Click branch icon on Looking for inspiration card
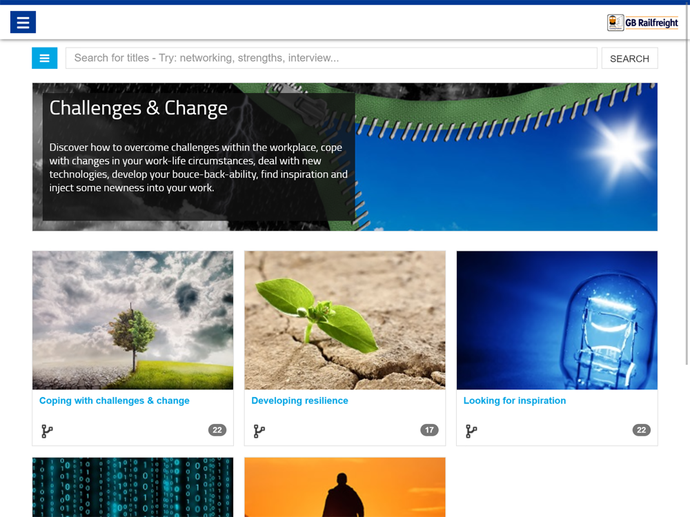Screen dimensions: 690x517 (471, 431)
